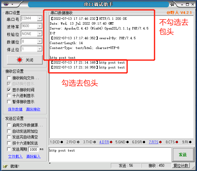Click the RTS signal red indicator
197x171 pixels.
[x=161, y=142]
